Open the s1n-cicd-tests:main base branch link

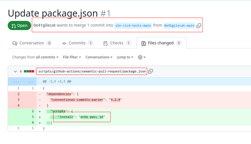tap(133, 26)
